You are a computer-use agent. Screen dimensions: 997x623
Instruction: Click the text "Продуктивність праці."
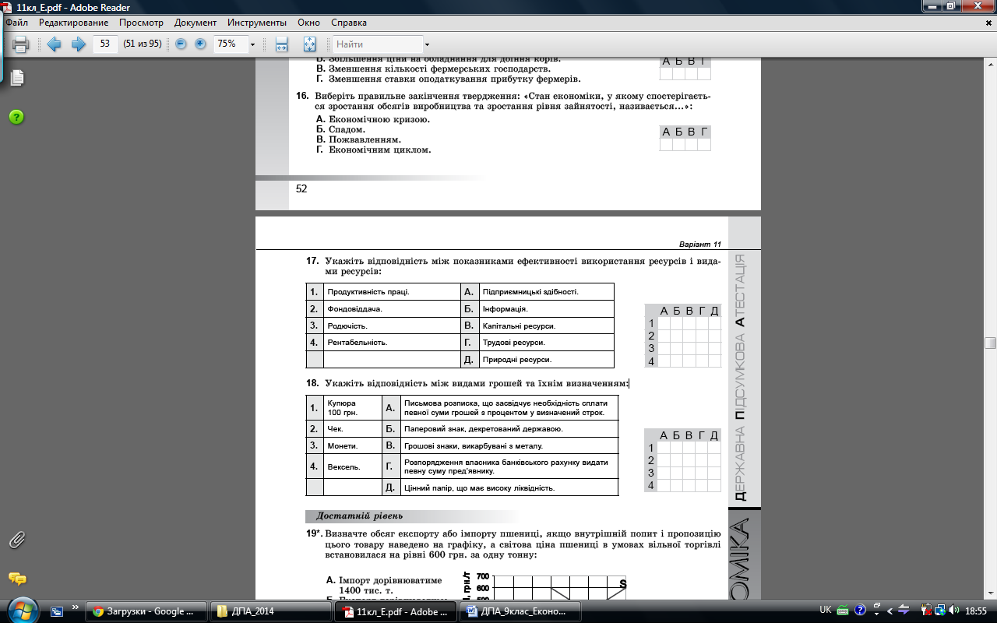368,292
